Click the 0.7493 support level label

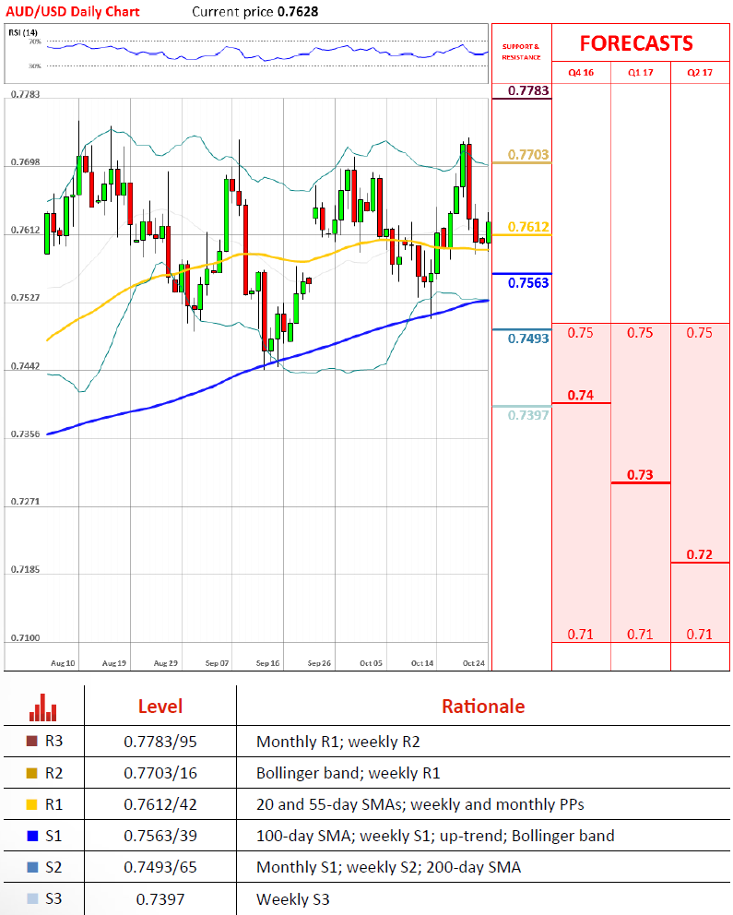point(528,339)
